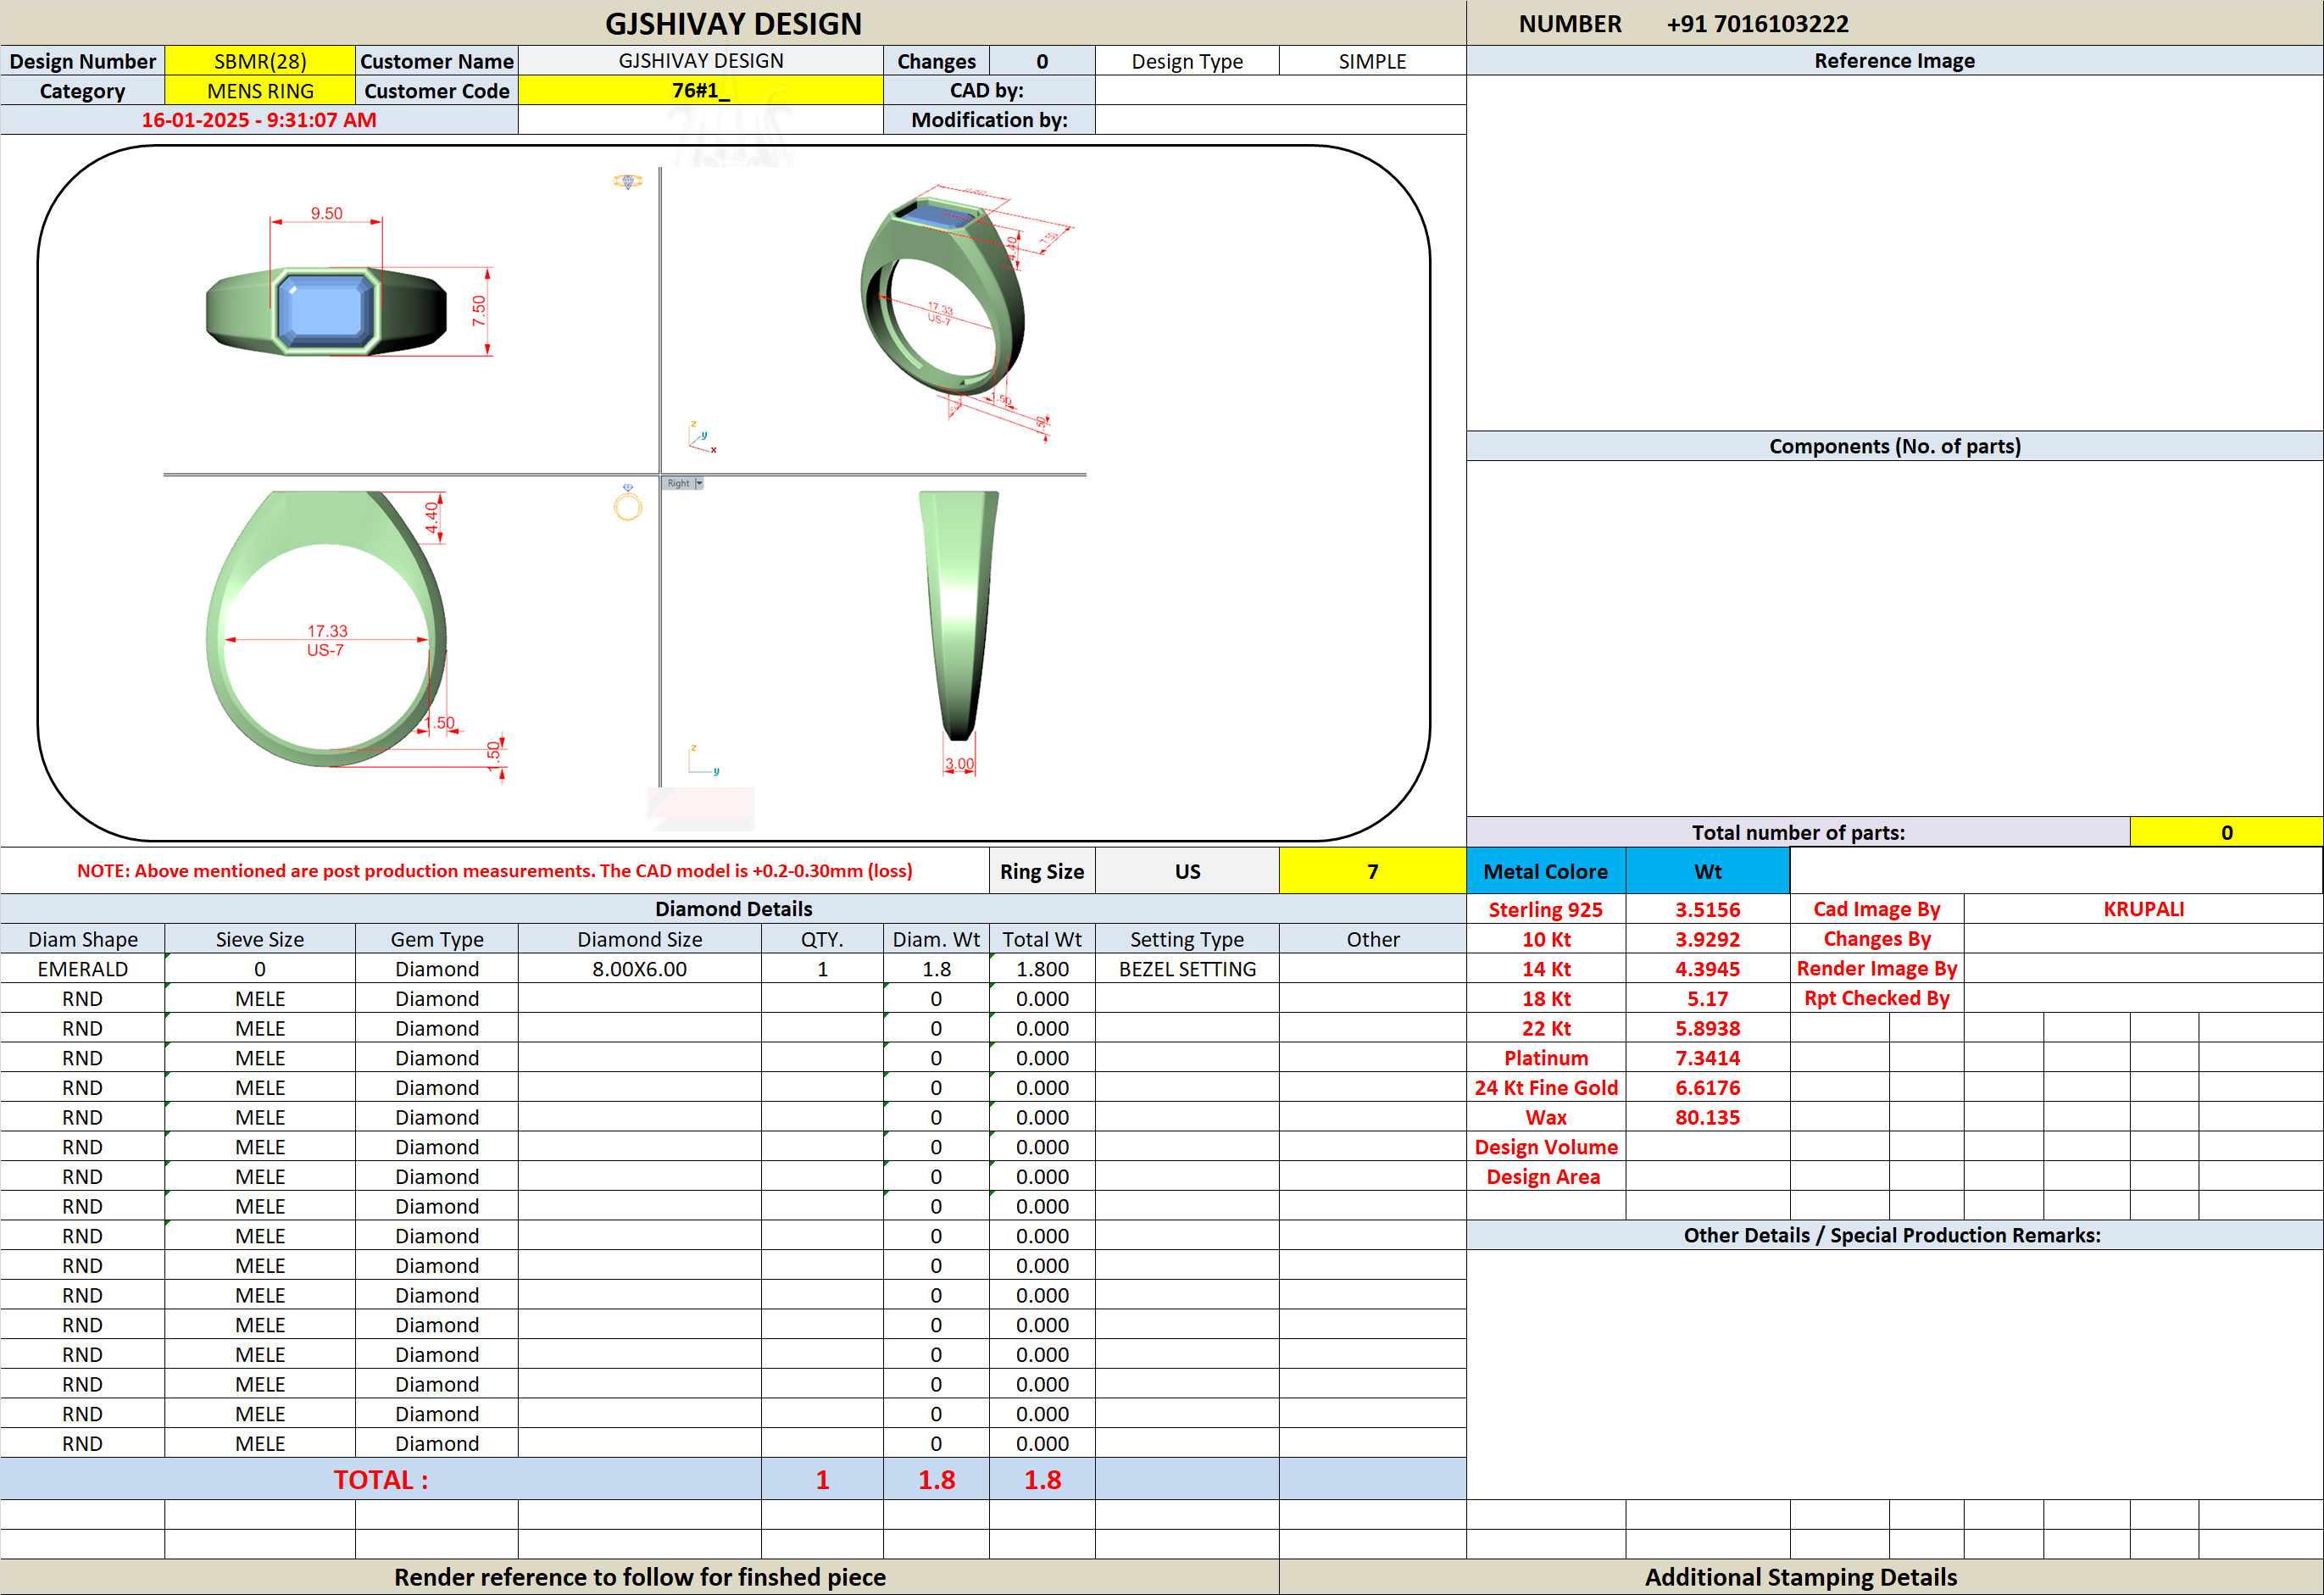The width and height of the screenshot is (2324, 1595).
Task: Click the Reference Image header
Action: (x=1894, y=61)
